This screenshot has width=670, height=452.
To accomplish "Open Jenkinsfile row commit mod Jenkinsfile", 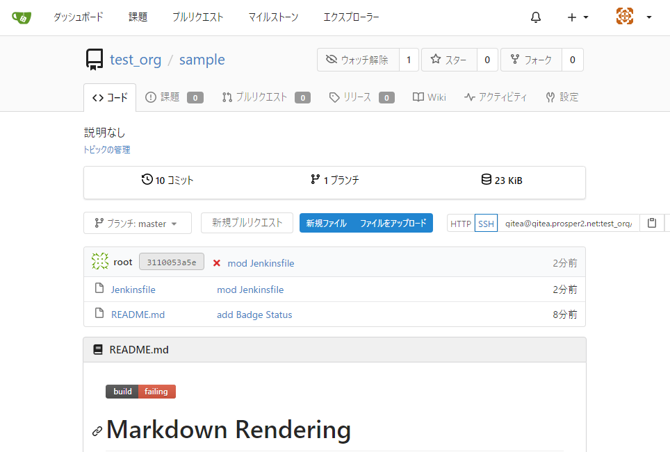I will point(250,290).
